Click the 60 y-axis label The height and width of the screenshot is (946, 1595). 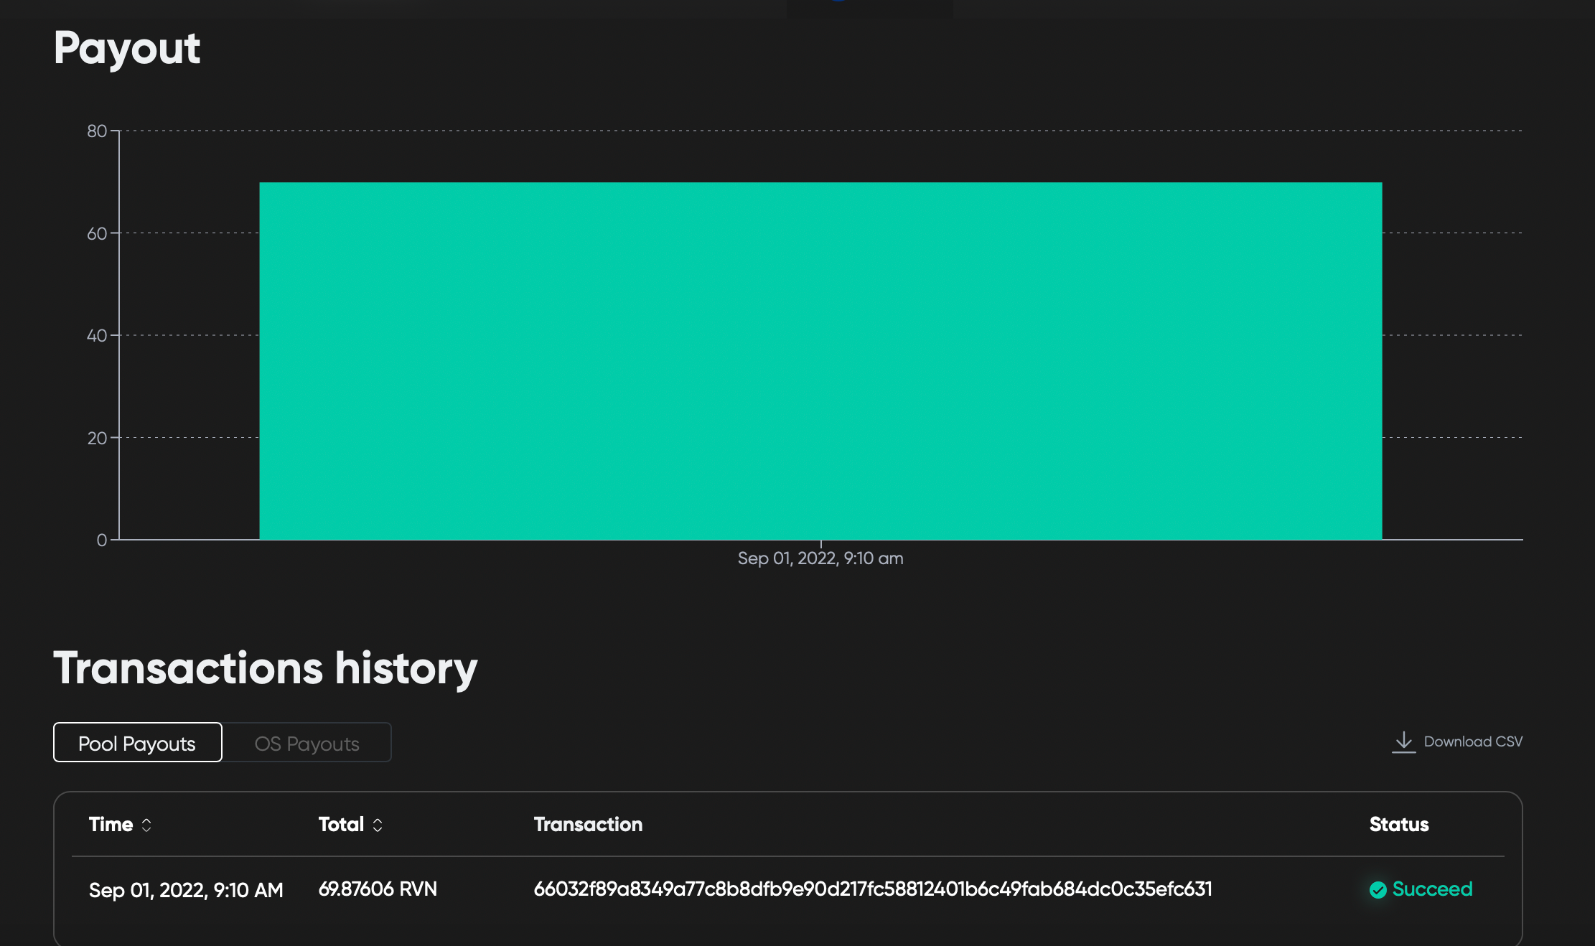97,233
